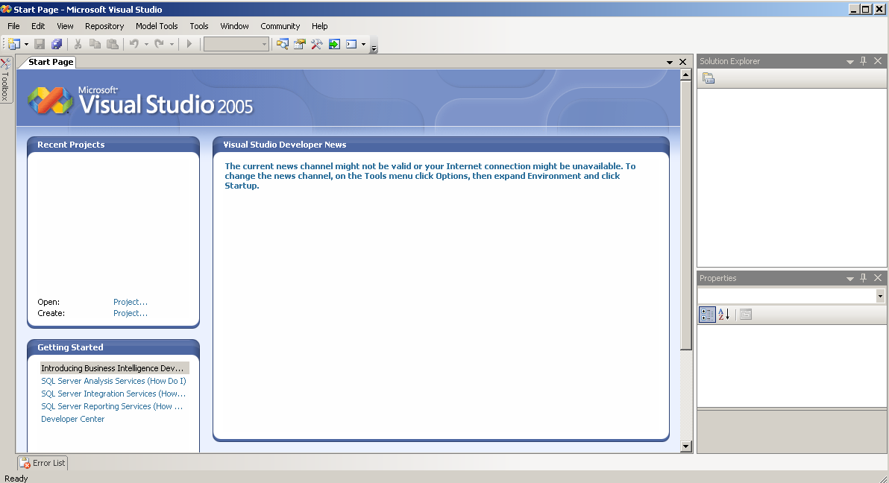Click the Open Project link
Screen dimensions: 889x483
(131, 302)
